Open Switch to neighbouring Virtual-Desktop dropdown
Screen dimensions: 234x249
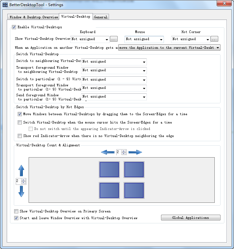[x=114, y=62]
